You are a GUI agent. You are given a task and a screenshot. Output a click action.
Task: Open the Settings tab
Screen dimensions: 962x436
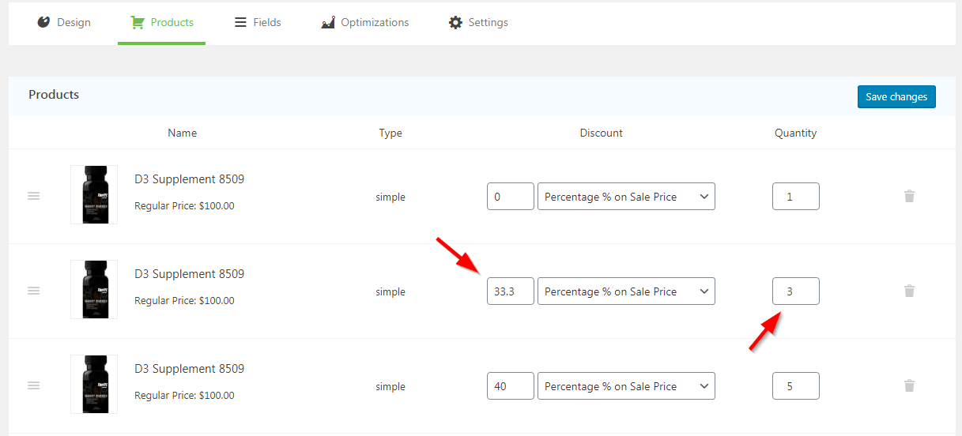(x=478, y=22)
